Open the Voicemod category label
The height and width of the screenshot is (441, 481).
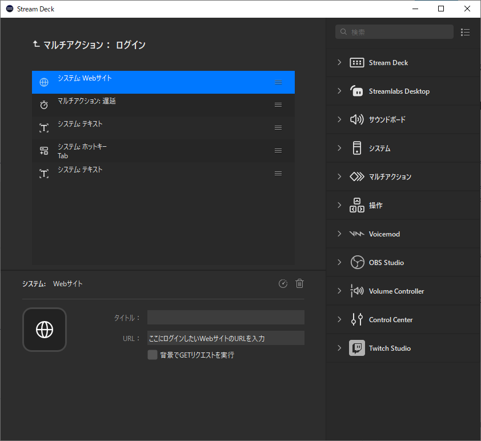pyautogui.click(x=384, y=234)
